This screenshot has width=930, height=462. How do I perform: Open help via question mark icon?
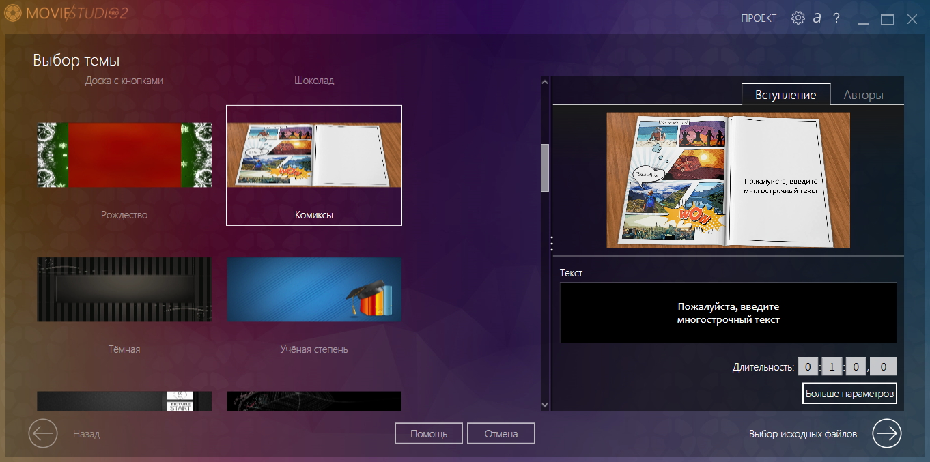pos(836,18)
